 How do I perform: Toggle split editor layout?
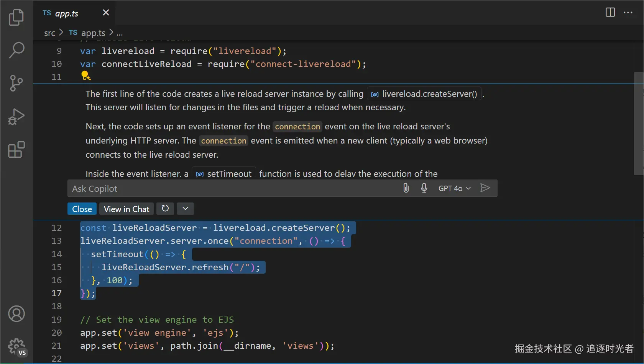click(610, 12)
